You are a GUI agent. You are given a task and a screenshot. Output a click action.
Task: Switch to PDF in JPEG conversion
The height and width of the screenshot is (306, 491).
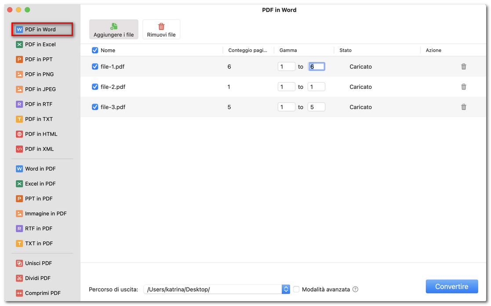(x=41, y=89)
